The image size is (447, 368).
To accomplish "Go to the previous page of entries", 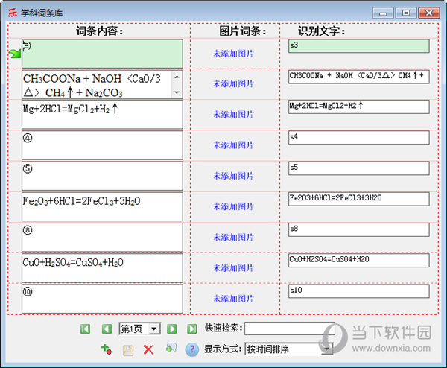I will tap(107, 329).
